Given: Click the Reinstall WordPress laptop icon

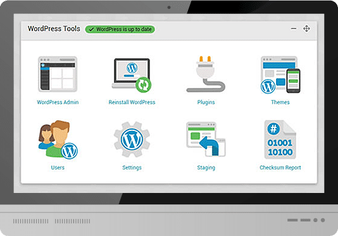Looking at the screenshot, I should click(x=132, y=75).
